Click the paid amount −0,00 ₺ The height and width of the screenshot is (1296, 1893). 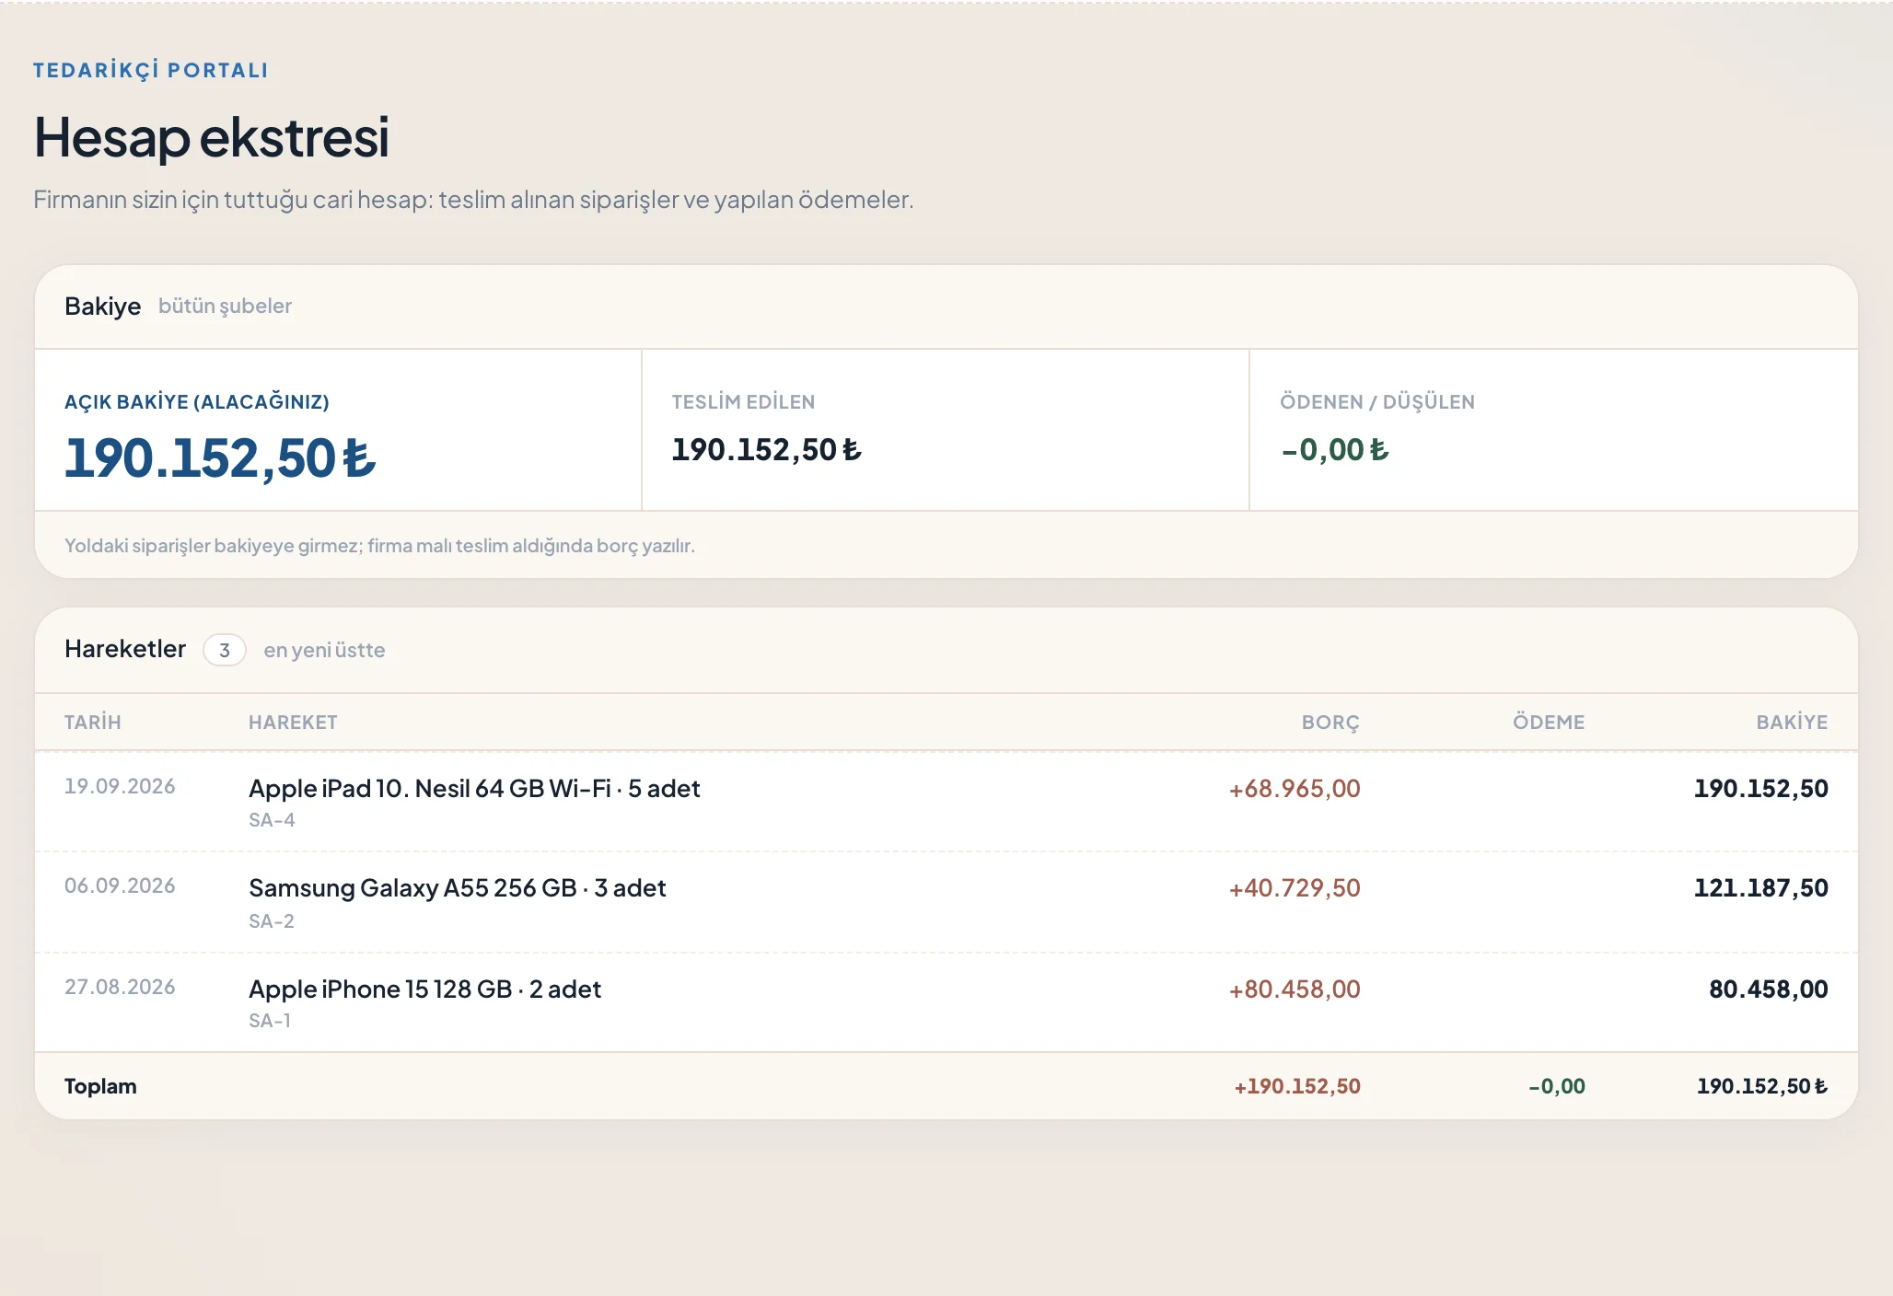[1335, 450]
